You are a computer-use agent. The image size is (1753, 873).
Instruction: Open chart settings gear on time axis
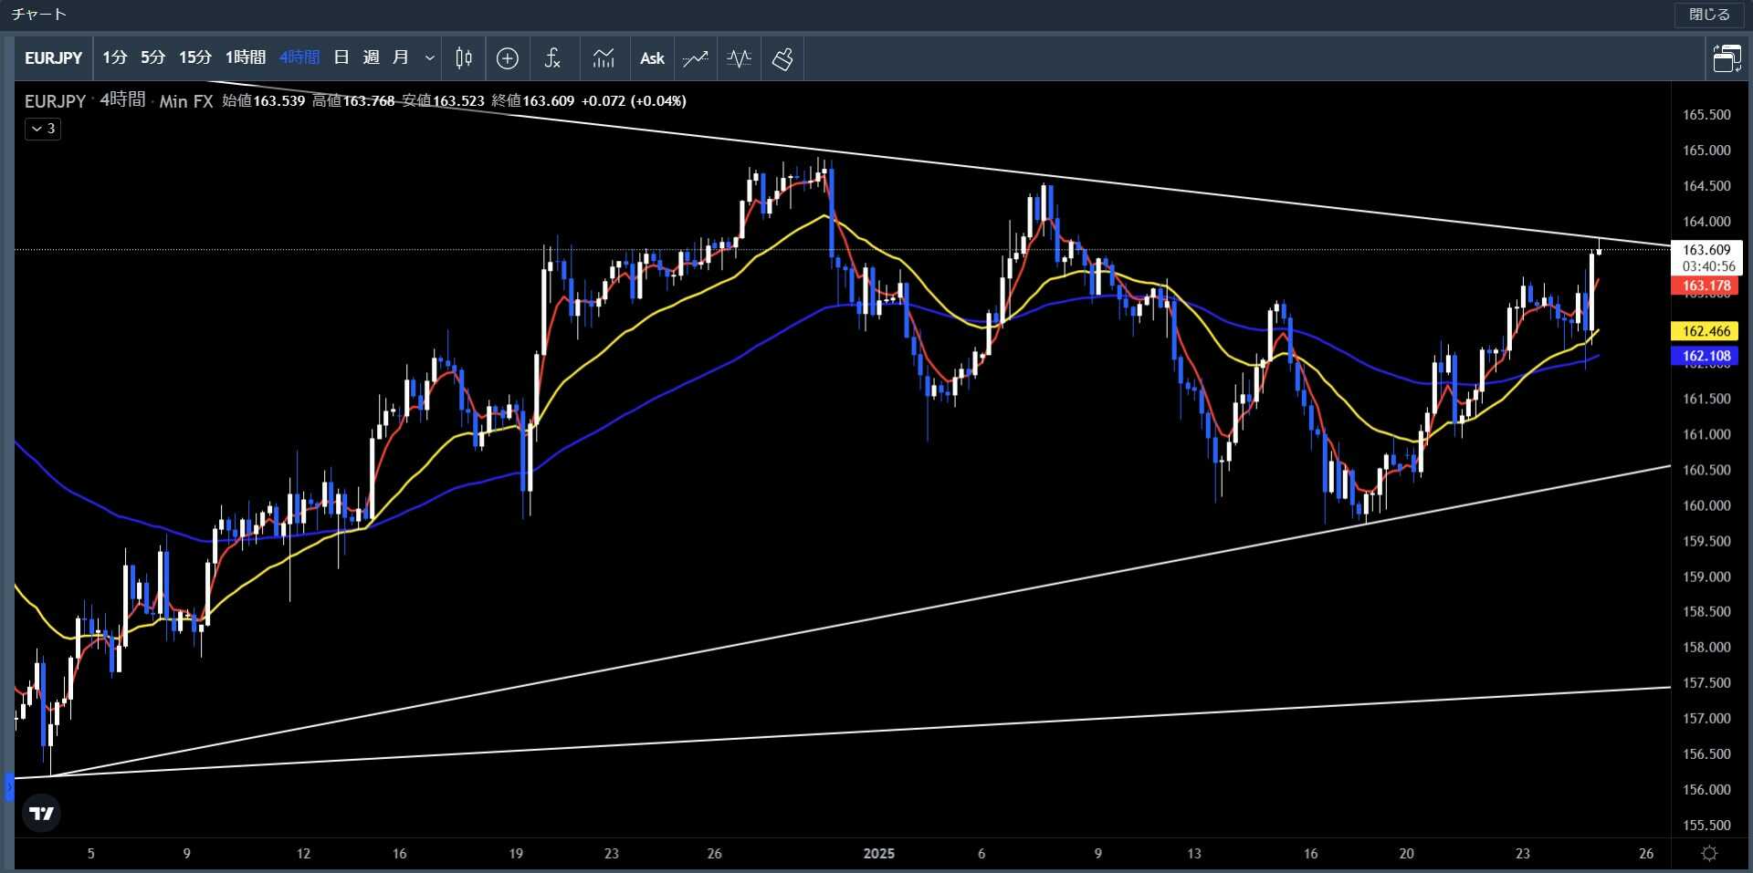click(1709, 853)
